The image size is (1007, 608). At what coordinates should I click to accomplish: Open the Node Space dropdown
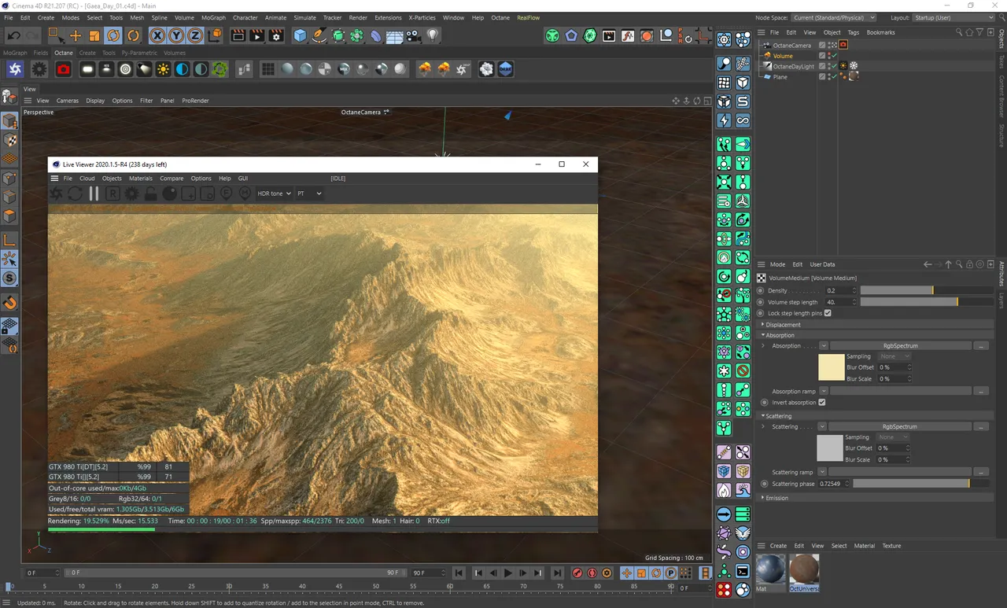(833, 17)
